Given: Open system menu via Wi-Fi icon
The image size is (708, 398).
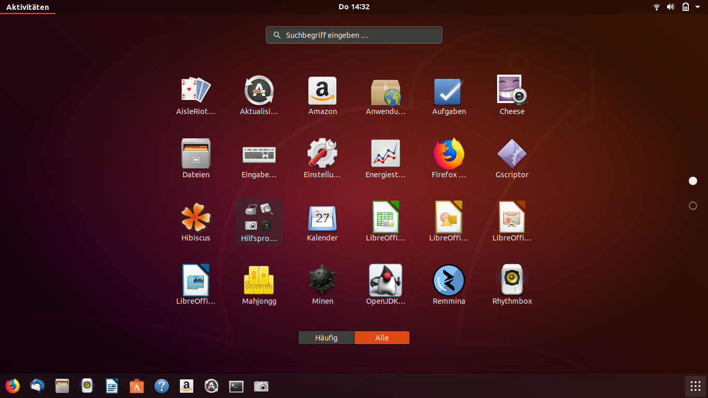Looking at the screenshot, I should click(x=657, y=7).
